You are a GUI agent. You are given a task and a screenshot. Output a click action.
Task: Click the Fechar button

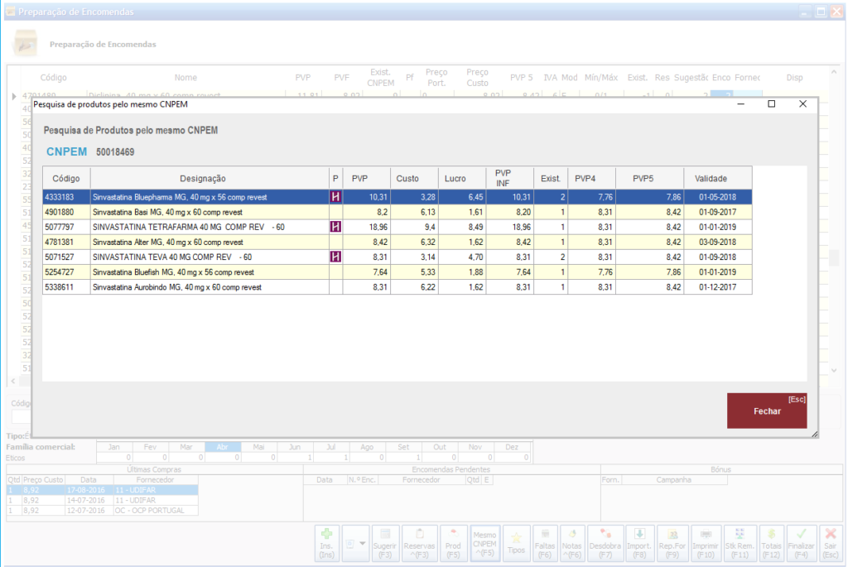[x=766, y=411]
